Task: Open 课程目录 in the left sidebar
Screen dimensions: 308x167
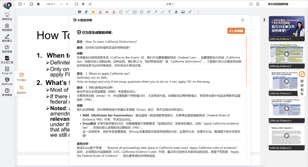Action: click(x=7, y=16)
